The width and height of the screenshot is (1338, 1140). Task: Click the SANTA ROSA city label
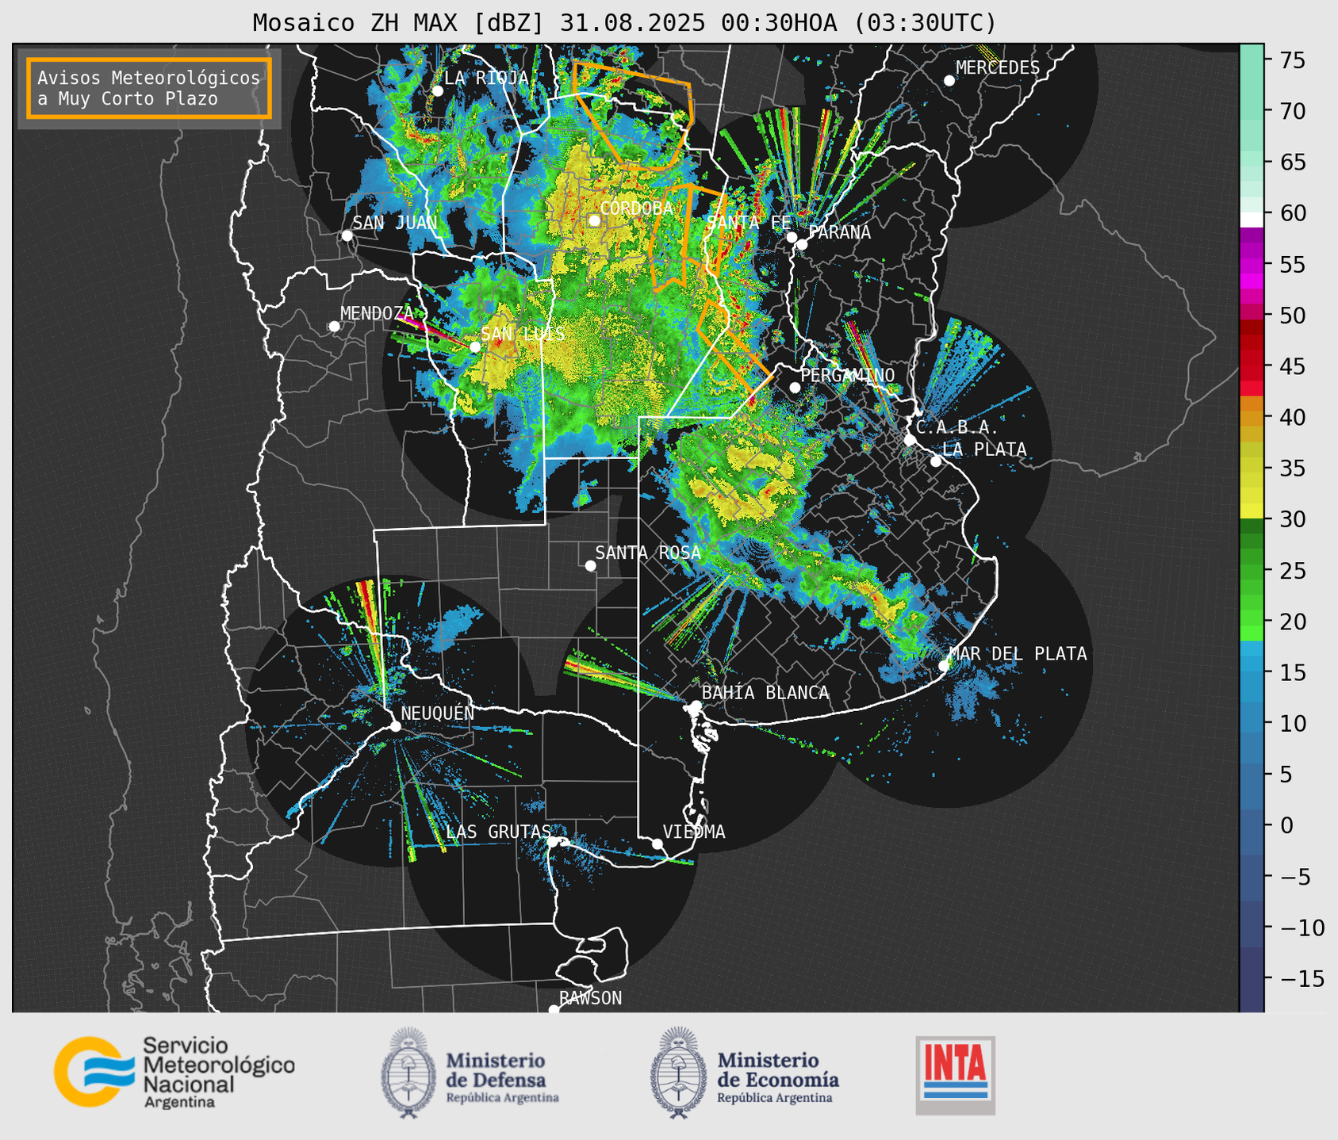click(x=648, y=553)
